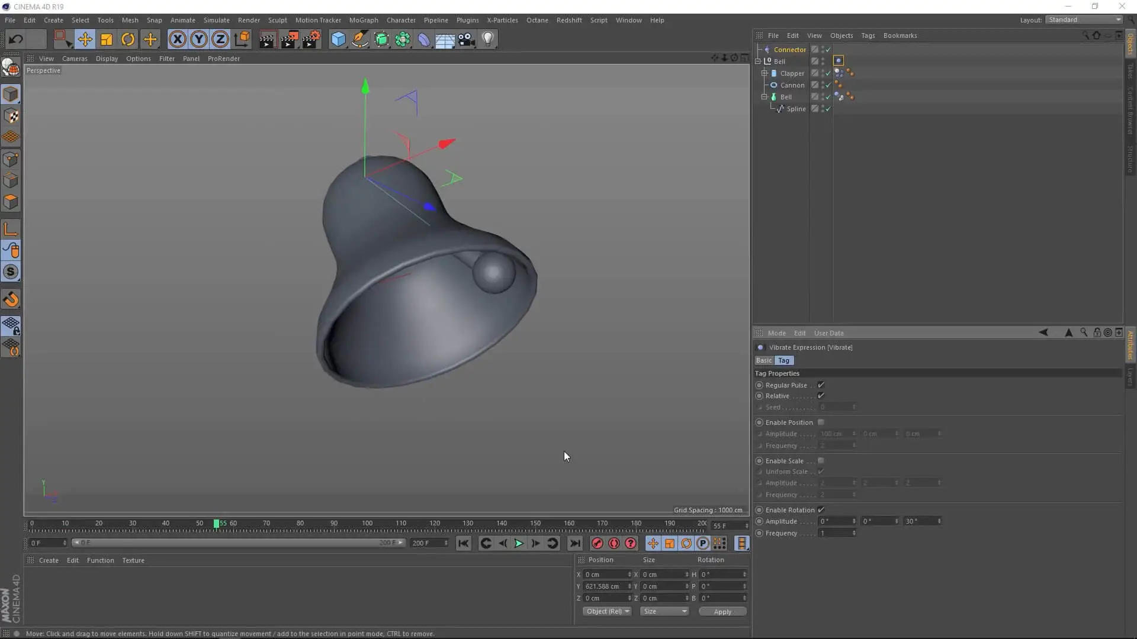Click the Position Y 621.588 cm field
The height and width of the screenshot is (639, 1137).
click(607, 586)
